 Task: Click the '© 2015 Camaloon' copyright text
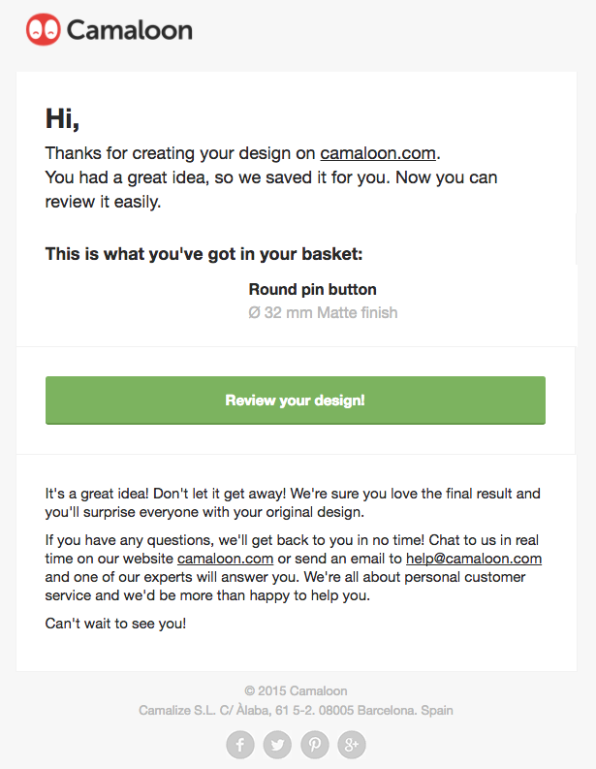[x=296, y=691]
